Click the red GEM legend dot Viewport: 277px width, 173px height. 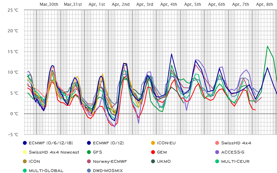(x=153, y=152)
